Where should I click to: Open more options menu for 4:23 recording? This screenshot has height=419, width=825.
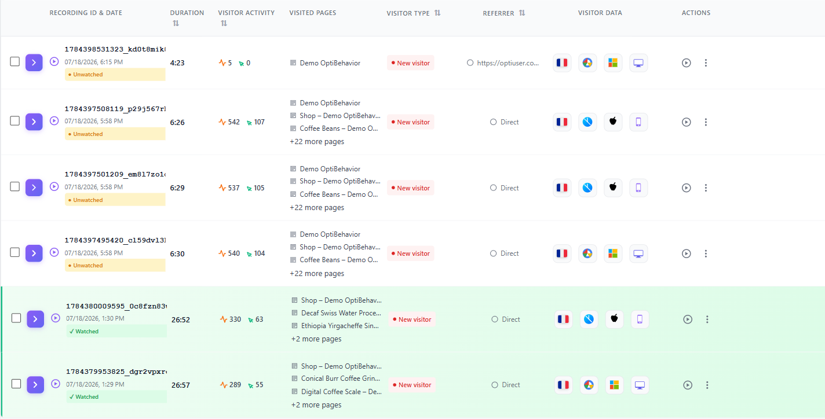(706, 63)
